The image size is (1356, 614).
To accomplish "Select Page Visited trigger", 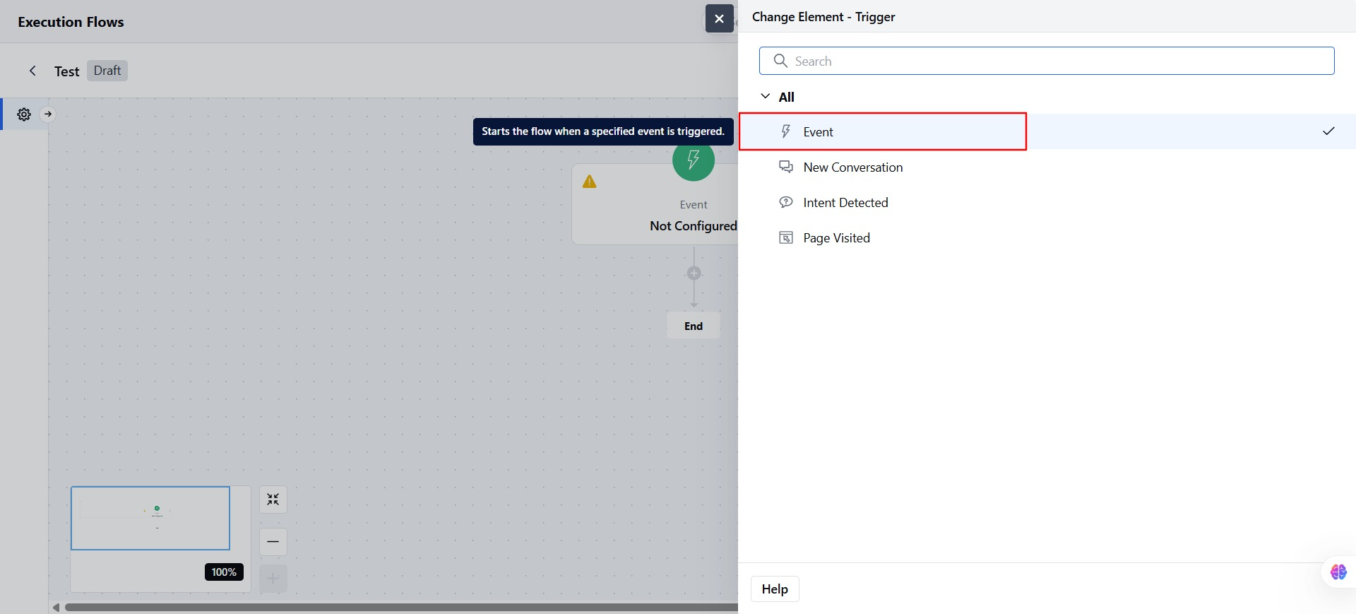I will click(1047, 238).
